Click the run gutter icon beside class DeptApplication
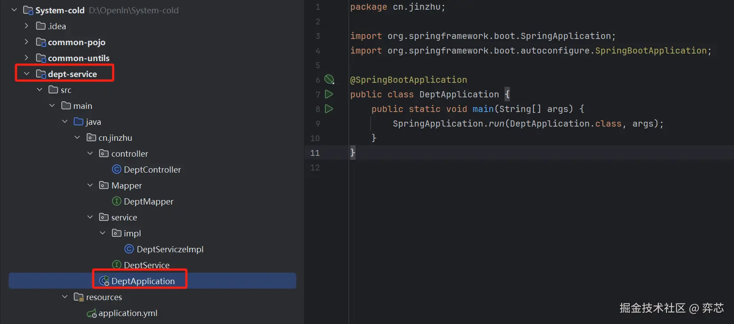The width and height of the screenshot is (734, 324). 329,94
